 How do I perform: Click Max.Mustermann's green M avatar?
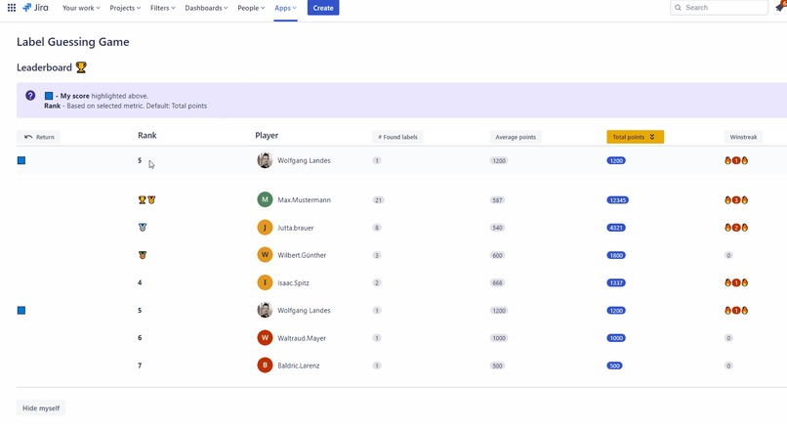click(x=265, y=199)
